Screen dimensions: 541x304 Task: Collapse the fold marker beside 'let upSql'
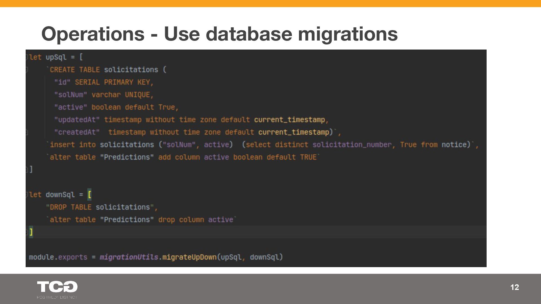click(27, 57)
